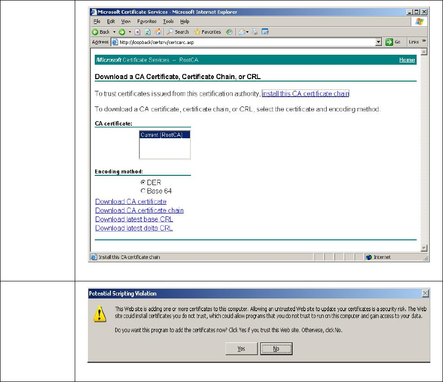Screen dimensions: 443x382
Task: Open the Tools menu
Action: [168, 21]
